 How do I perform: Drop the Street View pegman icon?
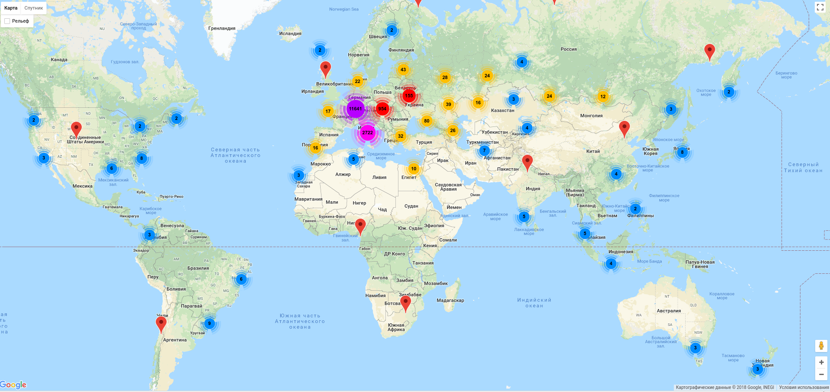821,346
